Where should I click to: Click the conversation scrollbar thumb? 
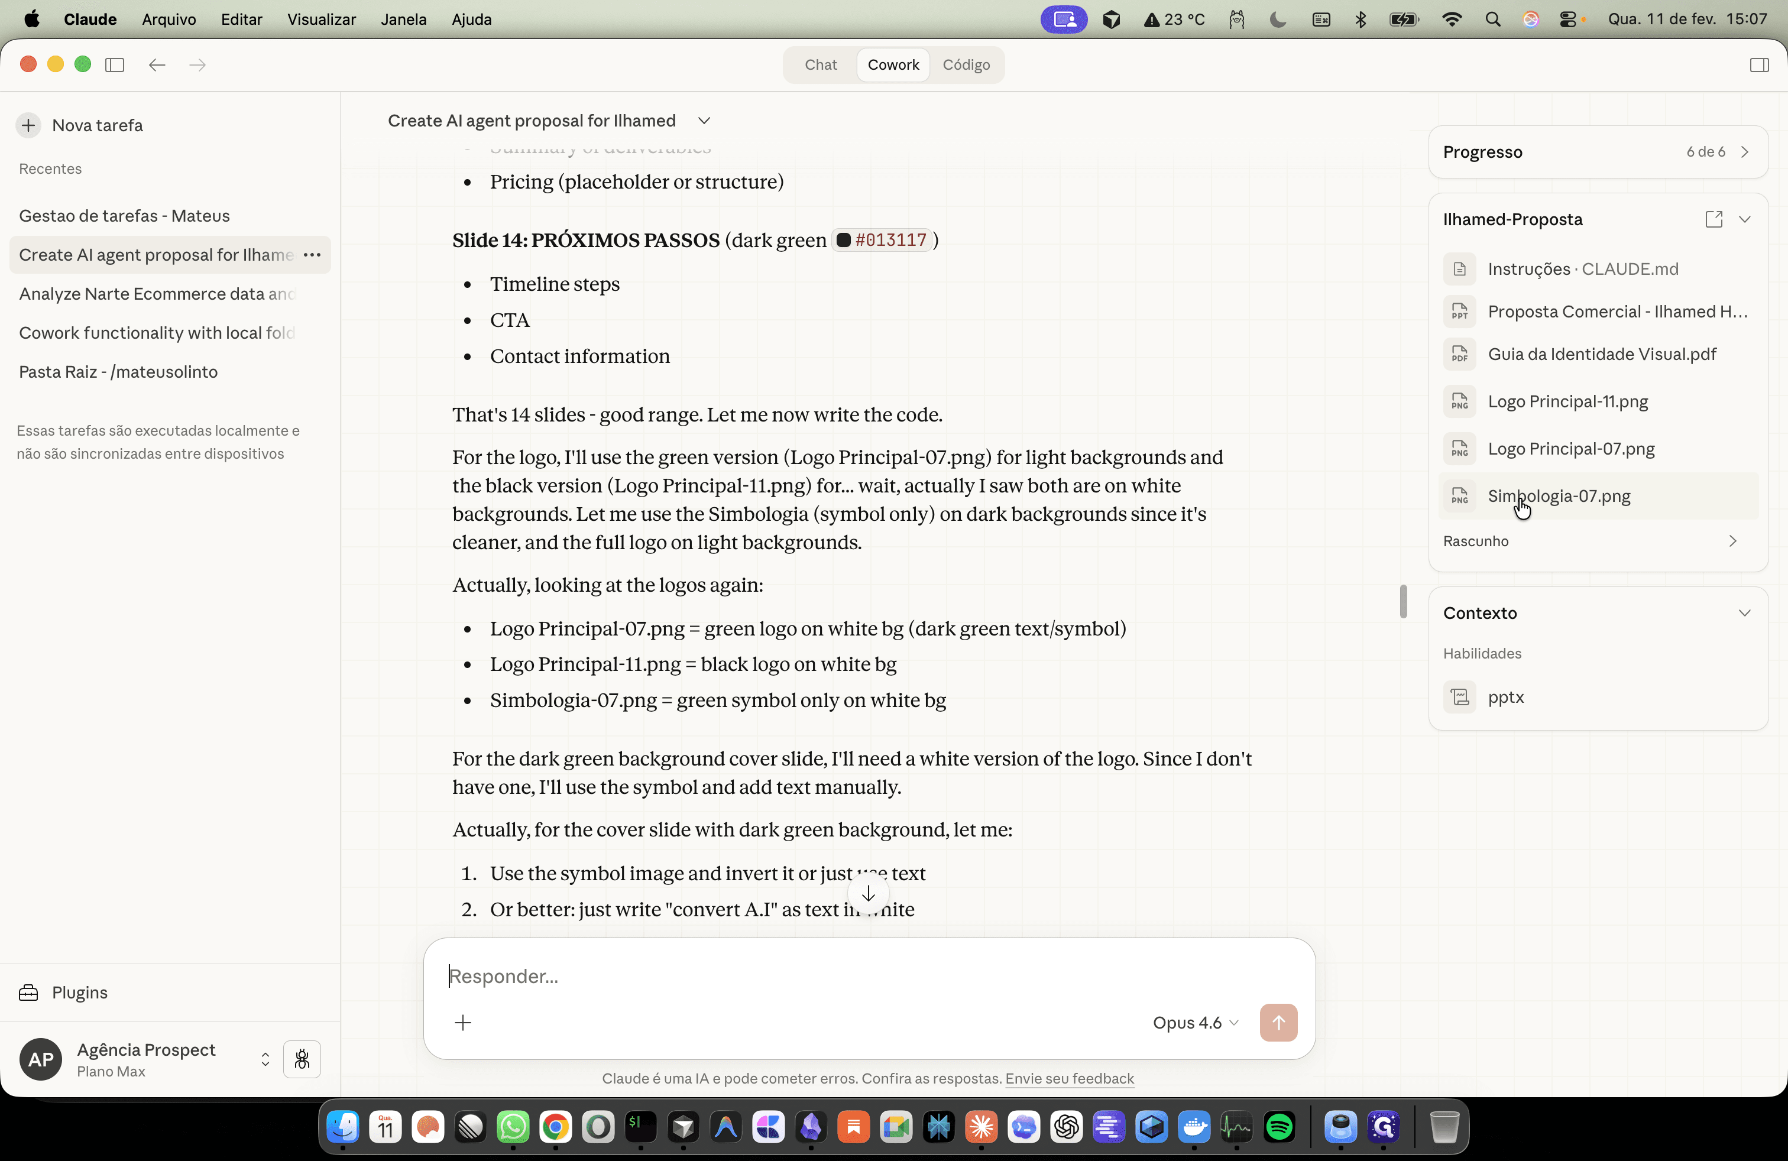point(1402,602)
